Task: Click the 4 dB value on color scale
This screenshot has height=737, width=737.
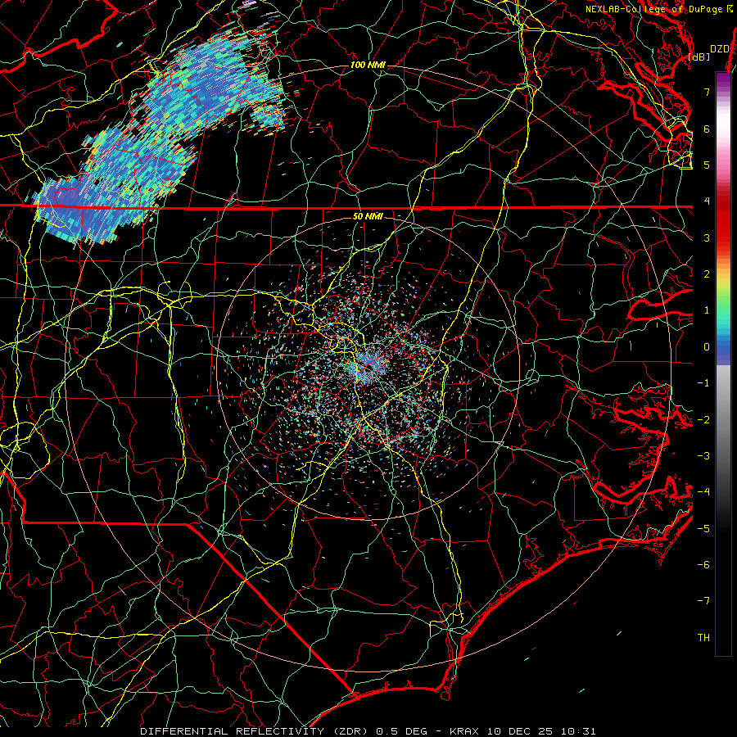Action: click(707, 201)
